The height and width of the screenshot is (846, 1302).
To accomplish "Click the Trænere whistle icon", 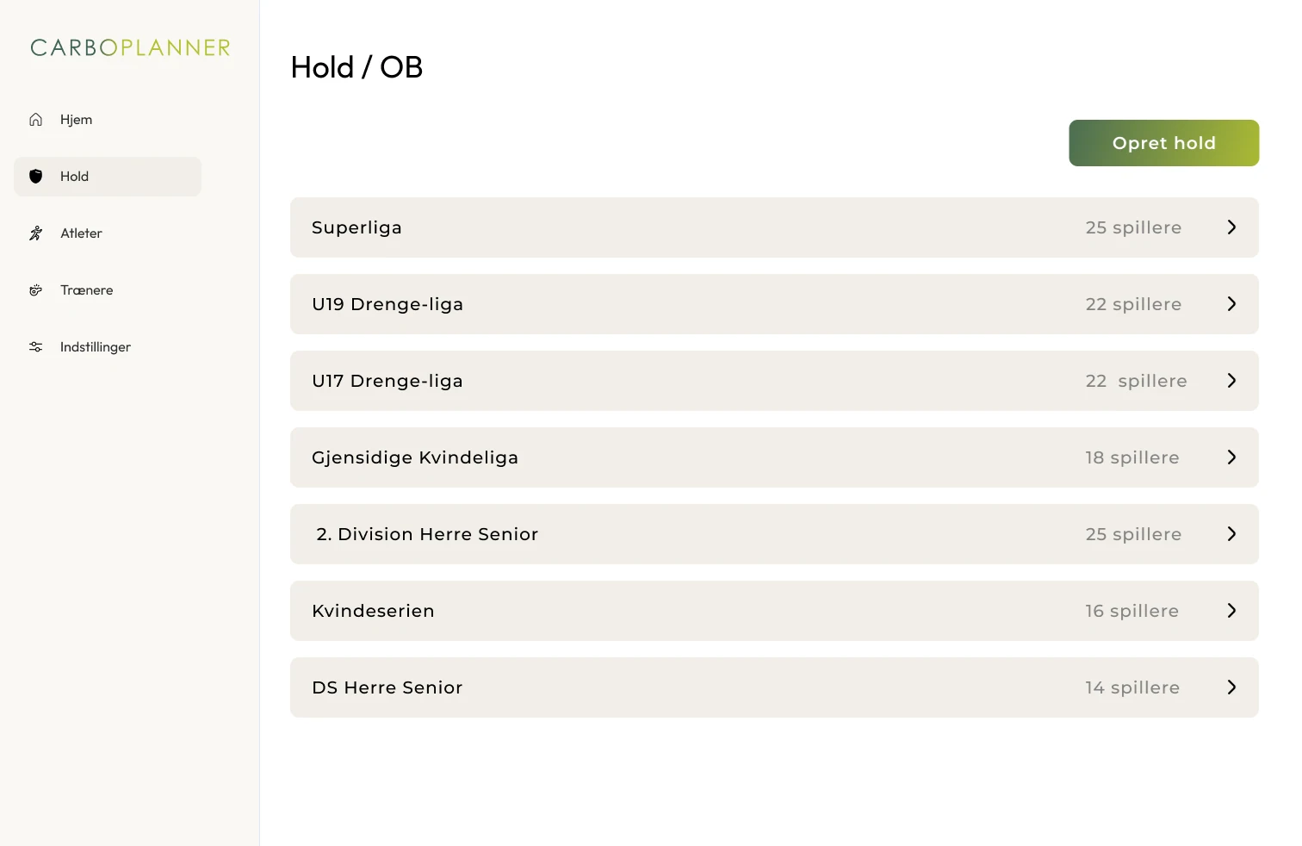I will click(35, 290).
